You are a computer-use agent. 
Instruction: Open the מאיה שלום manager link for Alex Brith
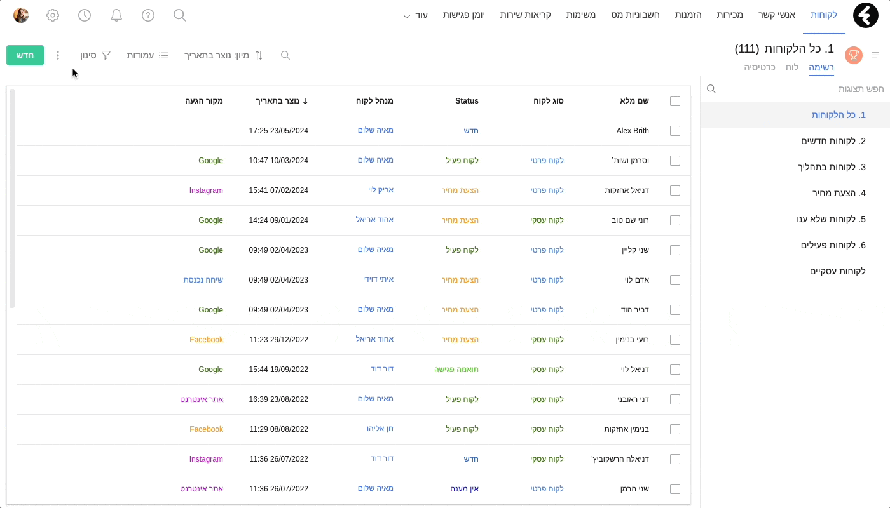[x=376, y=130]
